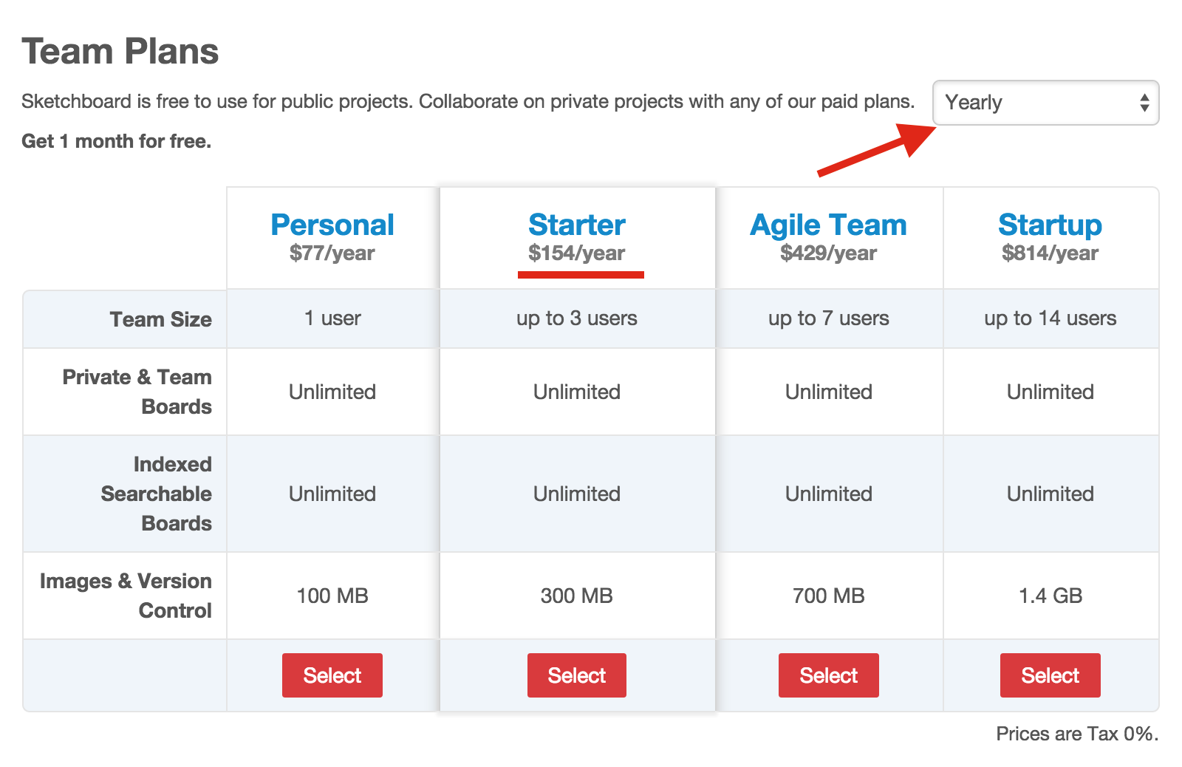Hit Select for the Agile Team plan
1182x767 pixels.
(x=828, y=675)
